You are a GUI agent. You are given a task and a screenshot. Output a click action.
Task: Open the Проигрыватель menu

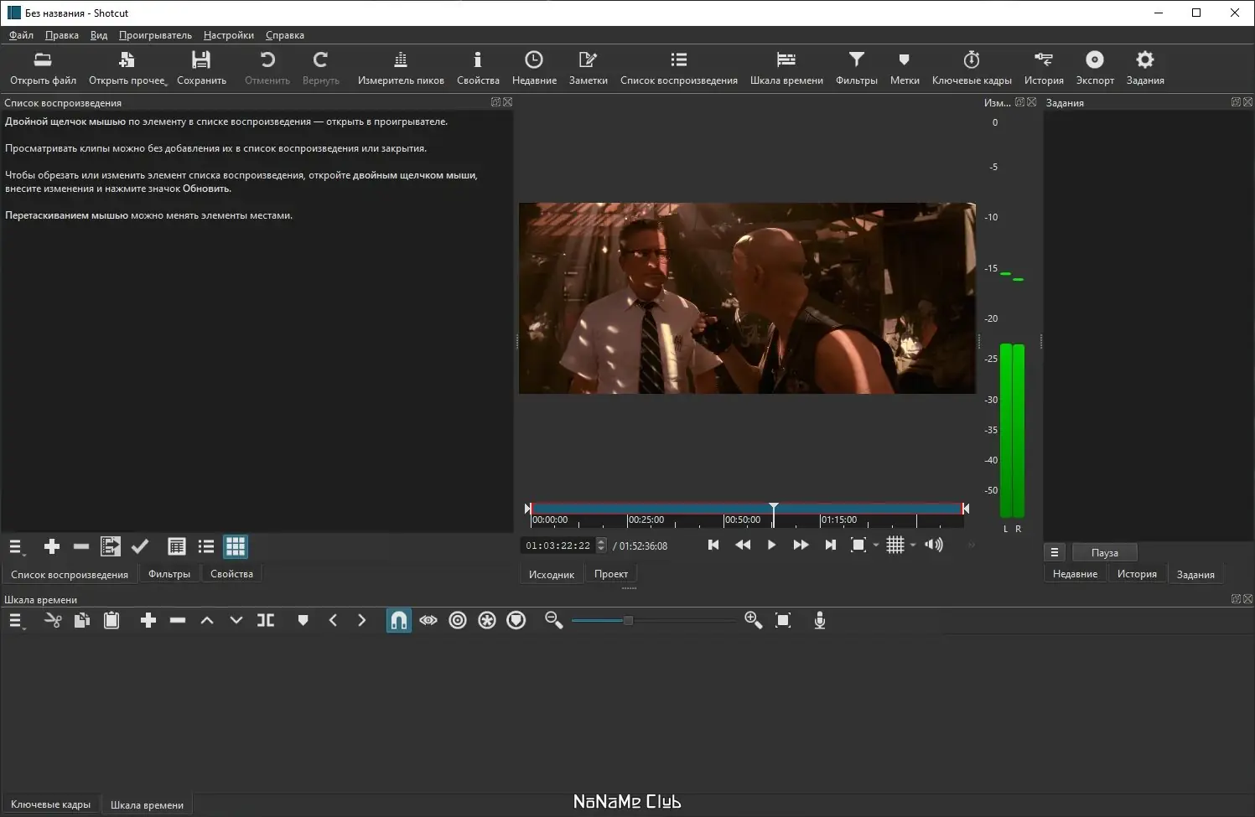click(x=155, y=35)
